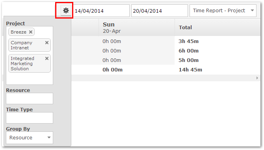Remove the Company Intranet project tag
Viewport: 264px width, 150px height.
tap(47, 43)
